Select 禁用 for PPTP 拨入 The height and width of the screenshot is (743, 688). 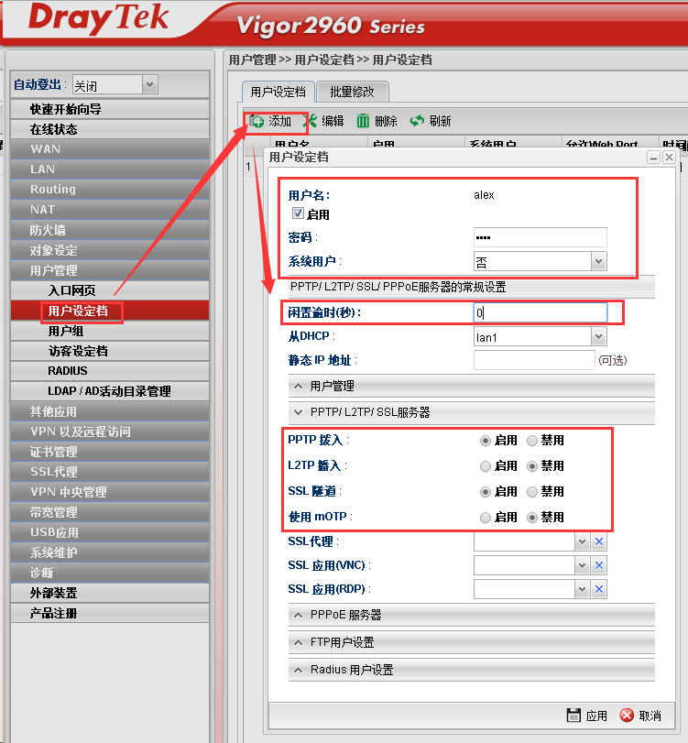pyautogui.click(x=532, y=441)
